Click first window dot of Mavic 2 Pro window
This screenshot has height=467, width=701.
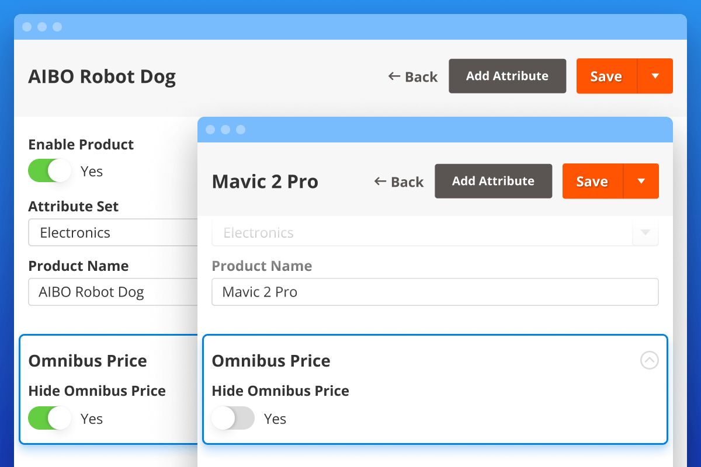click(210, 130)
